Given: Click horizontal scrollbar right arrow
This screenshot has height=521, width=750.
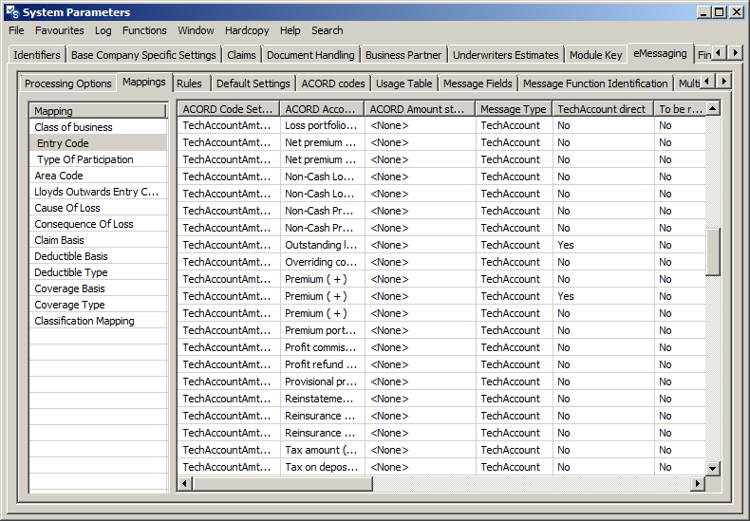Looking at the screenshot, I should click(698, 484).
